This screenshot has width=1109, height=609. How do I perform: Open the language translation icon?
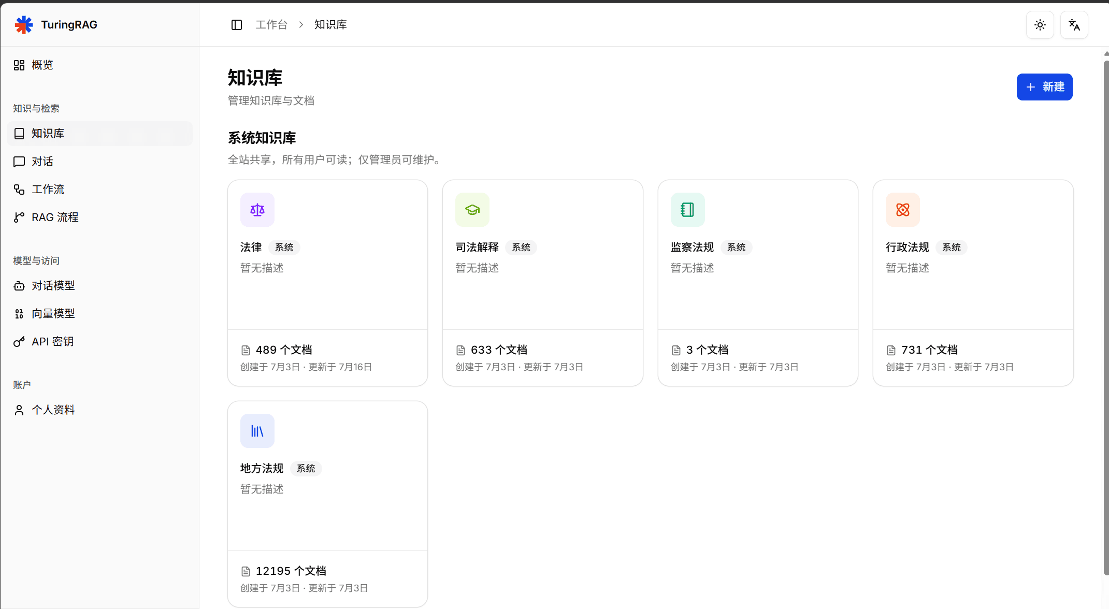[x=1074, y=25]
